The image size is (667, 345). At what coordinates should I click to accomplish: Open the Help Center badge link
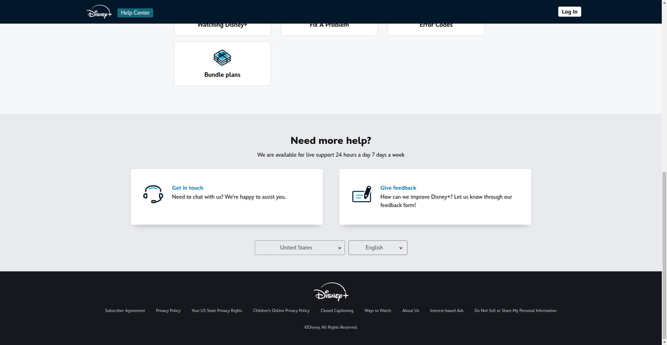[135, 13]
